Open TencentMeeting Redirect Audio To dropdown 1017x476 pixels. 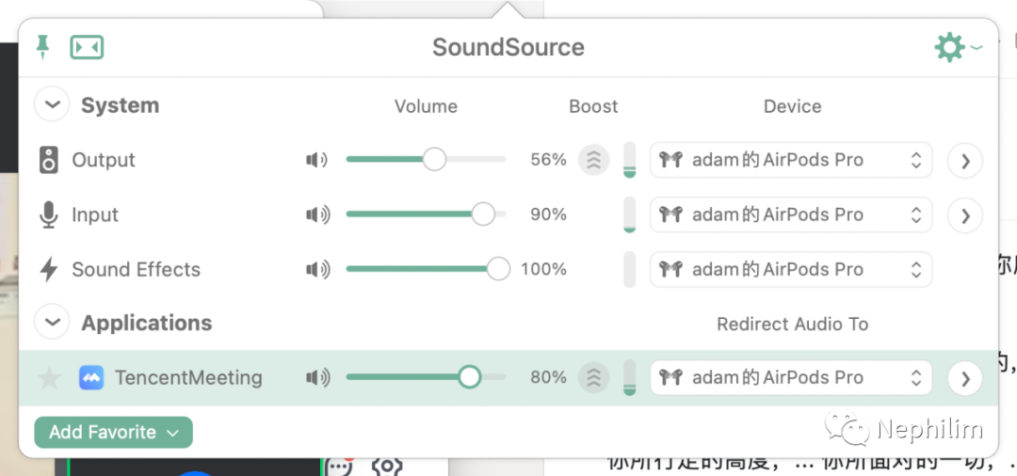pyautogui.click(x=791, y=378)
